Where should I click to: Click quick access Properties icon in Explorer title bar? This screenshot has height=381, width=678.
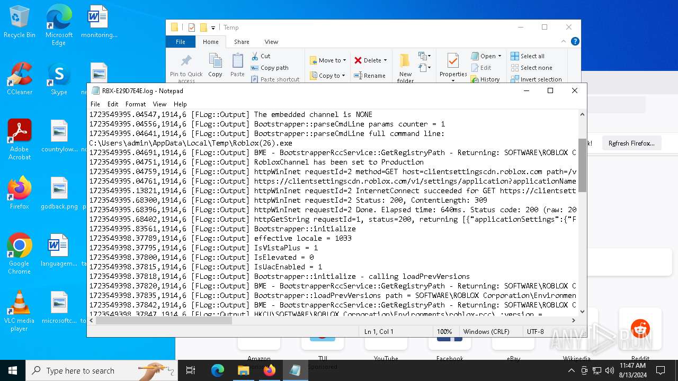(x=192, y=28)
